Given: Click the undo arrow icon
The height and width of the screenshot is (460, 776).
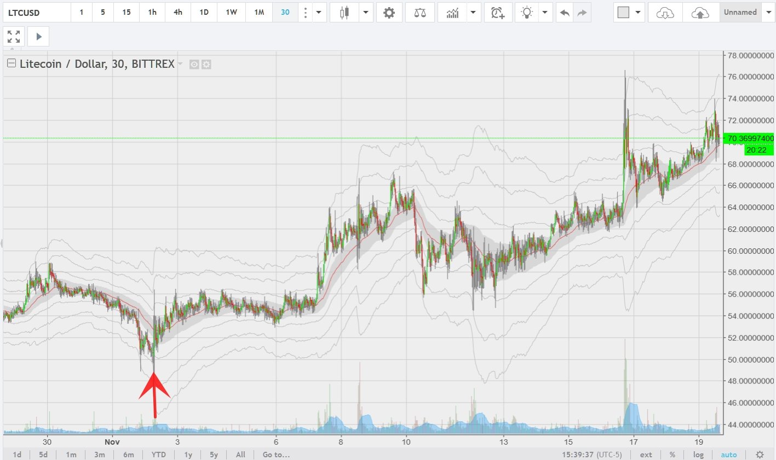Looking at the screenshot, I should (x=565, y=12).
